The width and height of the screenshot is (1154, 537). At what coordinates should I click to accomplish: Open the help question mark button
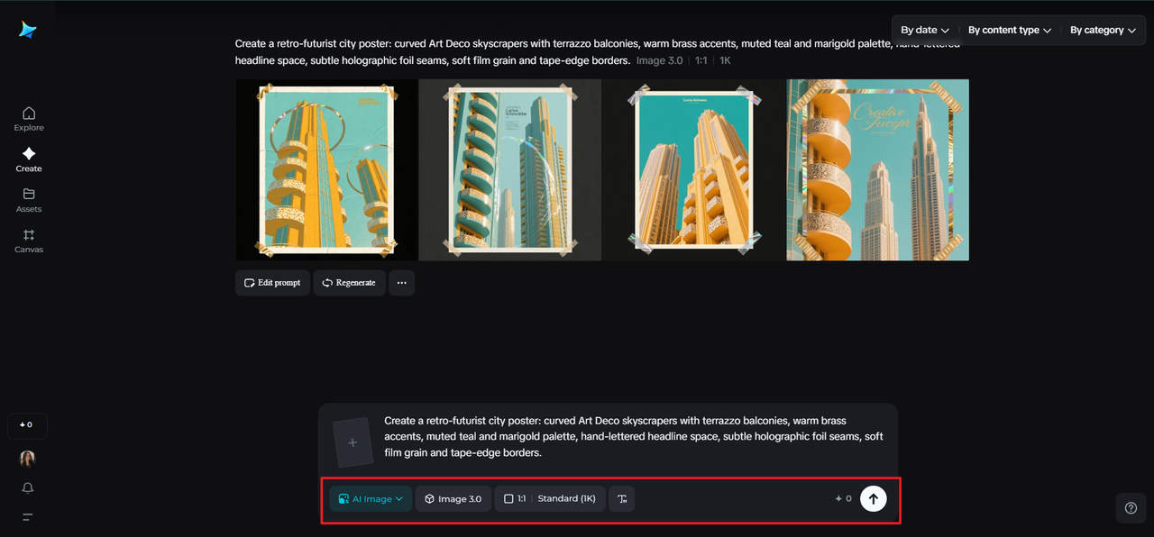(x=1131, y=507)
